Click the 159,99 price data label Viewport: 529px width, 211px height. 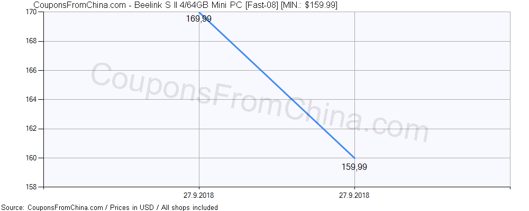coord(354,167)
